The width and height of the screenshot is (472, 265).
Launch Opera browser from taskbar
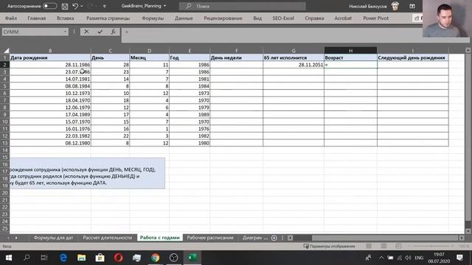click(118, 258)
